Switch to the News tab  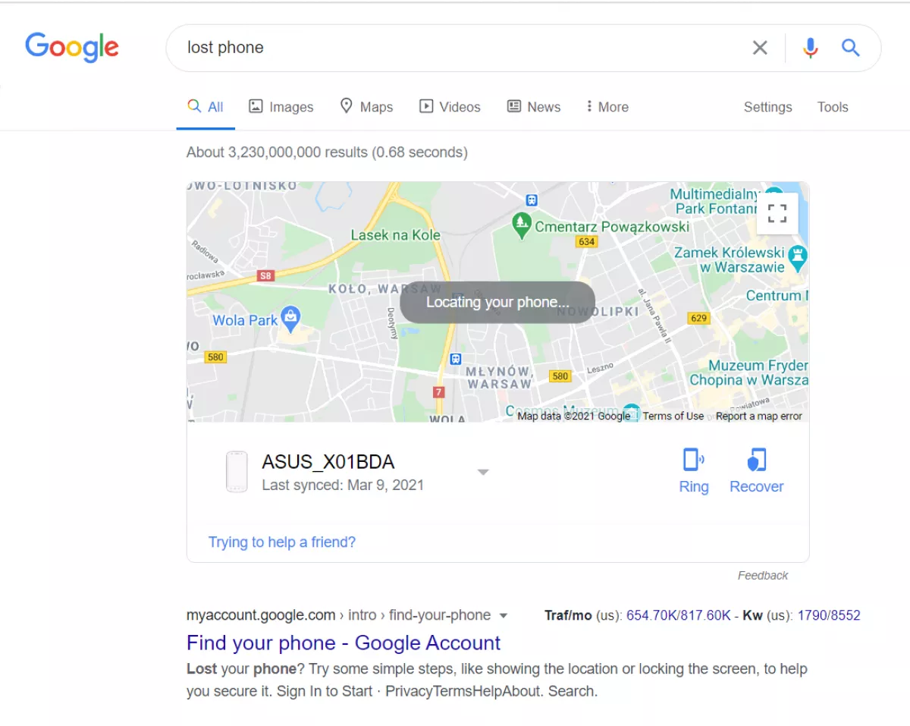(534, 107)
